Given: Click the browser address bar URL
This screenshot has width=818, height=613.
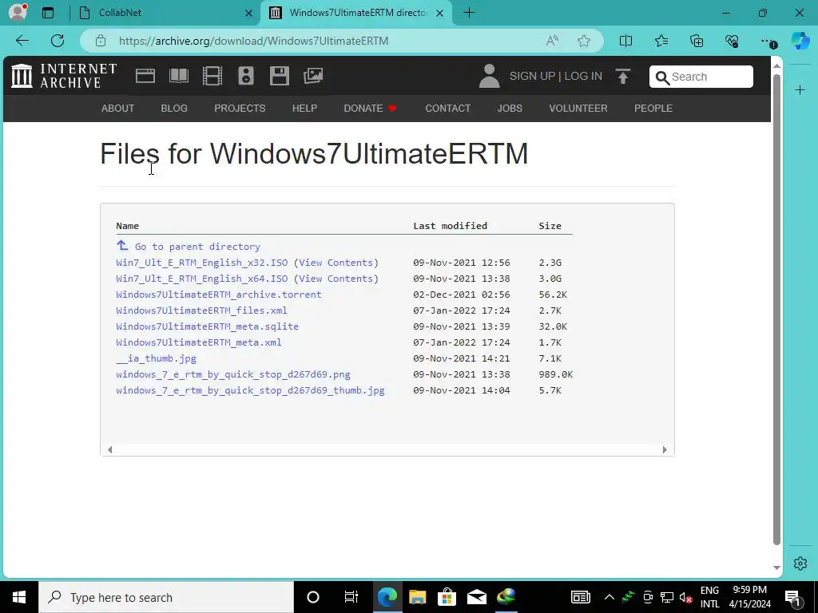Looking at the screenshot, I should click(x=253, y=41).
